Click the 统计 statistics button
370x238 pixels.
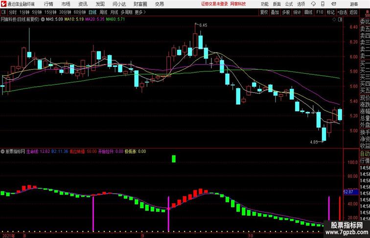(x=297, y=12)
